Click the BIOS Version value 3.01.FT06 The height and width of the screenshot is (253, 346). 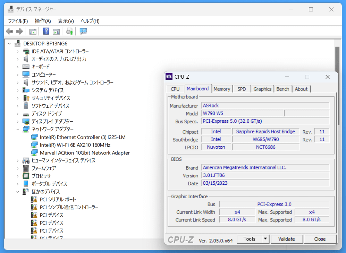click(265, 175)
